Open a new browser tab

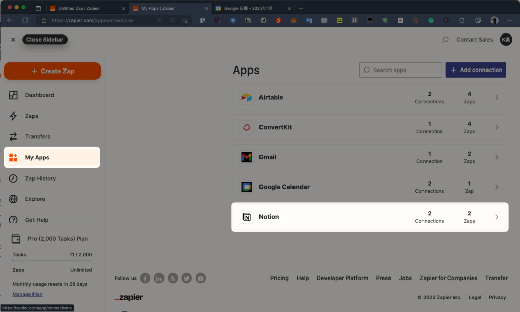[301, 8]
